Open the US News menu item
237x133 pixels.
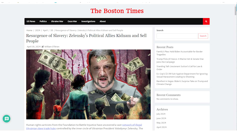31,22
